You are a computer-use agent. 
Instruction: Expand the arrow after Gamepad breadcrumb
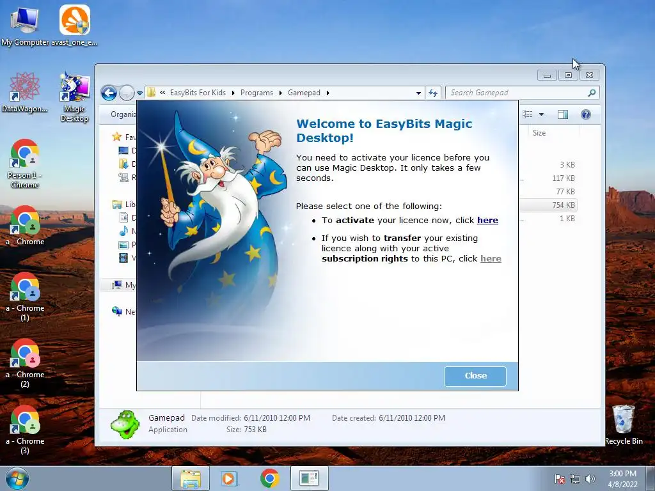coord(328,93)
